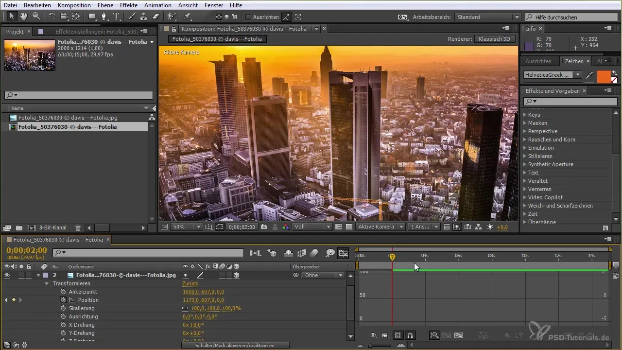Click the Draft 3D icon in timeline
Screen dimensions: 622x350
272,253
